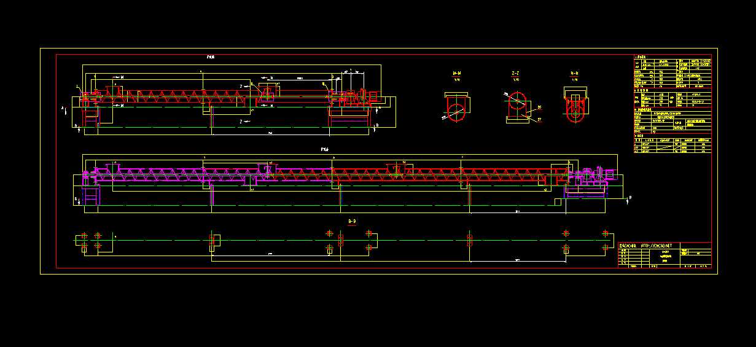Select the N-N cross-section drawing

coord(575,106)
